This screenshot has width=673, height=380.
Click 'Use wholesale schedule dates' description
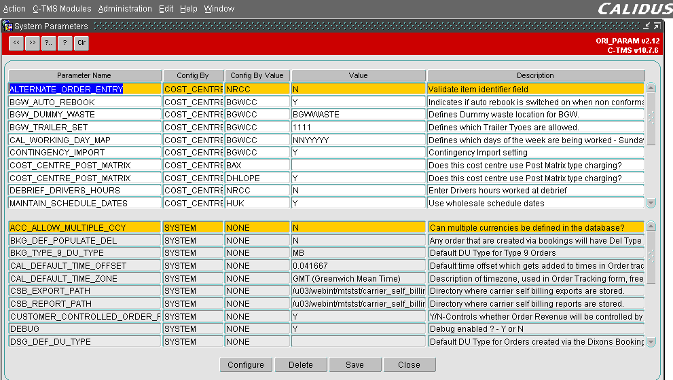[536, 204]
